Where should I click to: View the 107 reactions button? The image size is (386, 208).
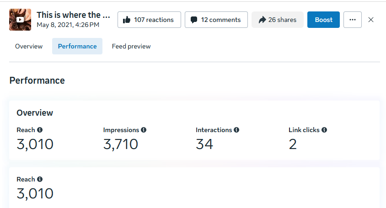pos(149,20)
